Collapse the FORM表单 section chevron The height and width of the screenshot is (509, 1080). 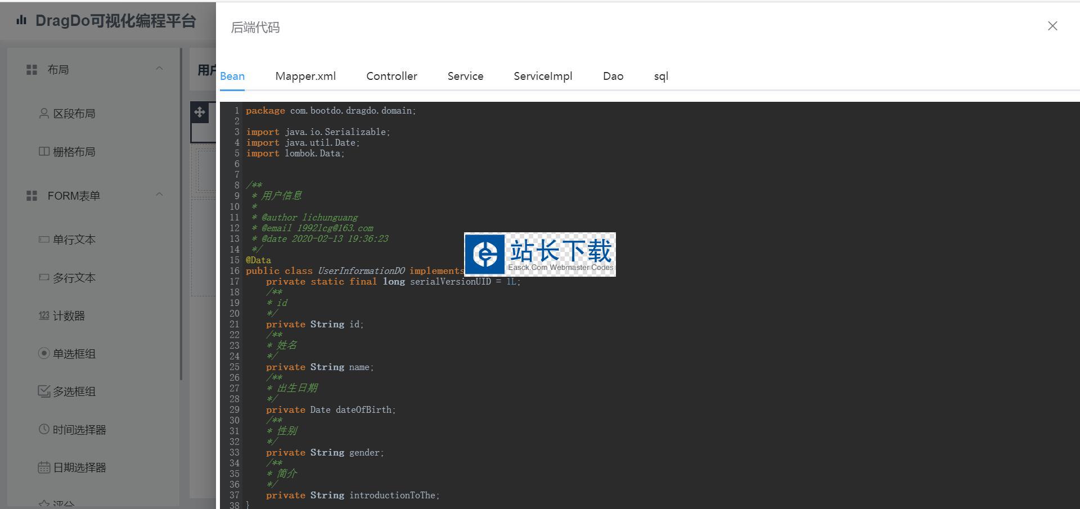[159, 195]
